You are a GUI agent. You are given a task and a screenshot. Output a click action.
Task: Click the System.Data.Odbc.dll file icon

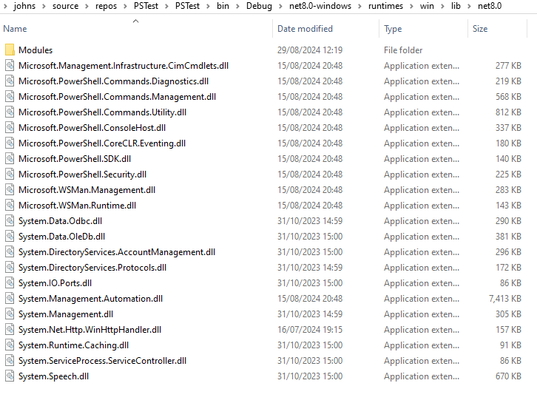[x=10, y=221]
